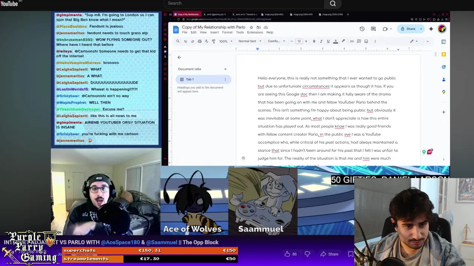
Task: Get add-ons with side panel plus
Action: pos(444,112)
